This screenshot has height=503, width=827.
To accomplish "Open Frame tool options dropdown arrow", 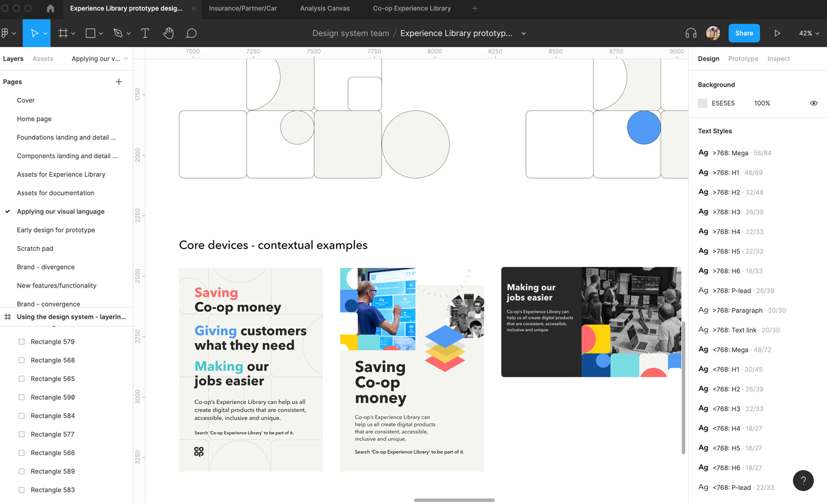I will (73, 34).
